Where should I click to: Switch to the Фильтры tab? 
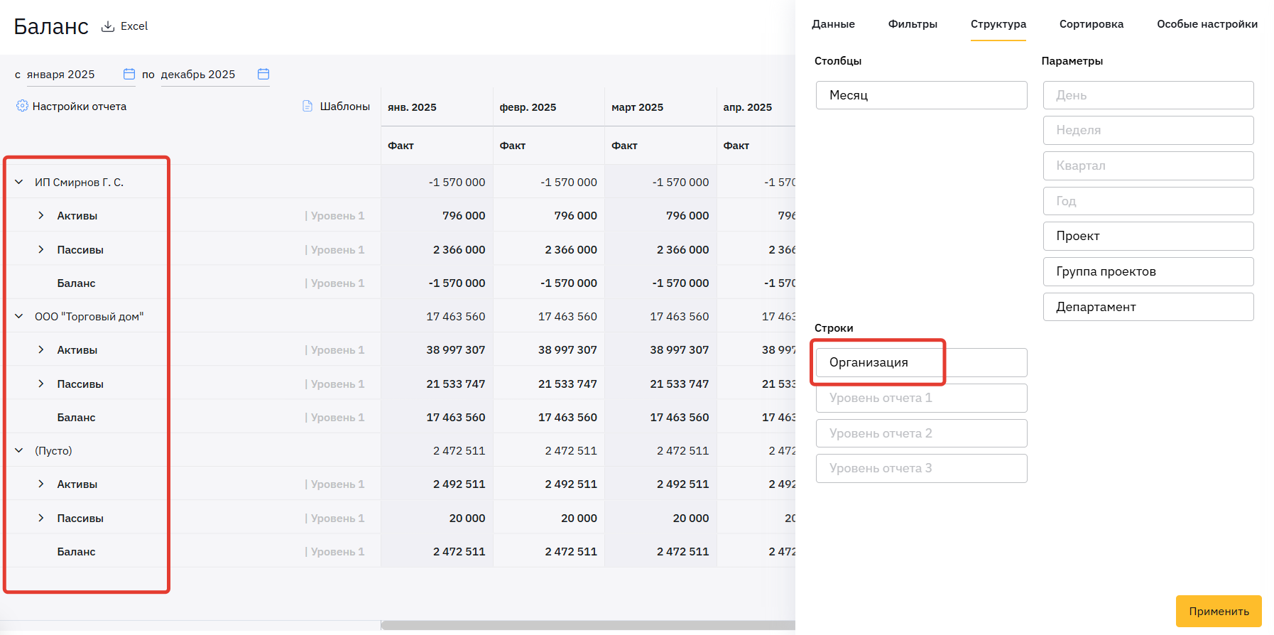913,24
